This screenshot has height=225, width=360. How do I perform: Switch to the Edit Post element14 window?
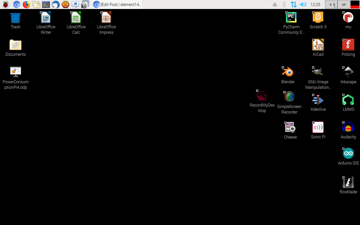point(117,4)
